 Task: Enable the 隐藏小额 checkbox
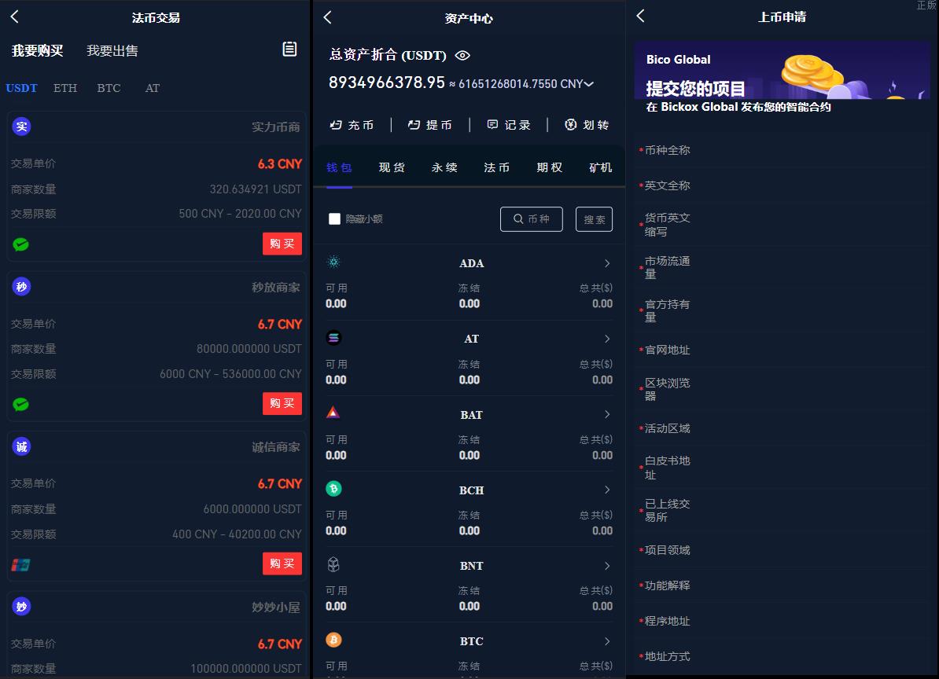point(335,219)
